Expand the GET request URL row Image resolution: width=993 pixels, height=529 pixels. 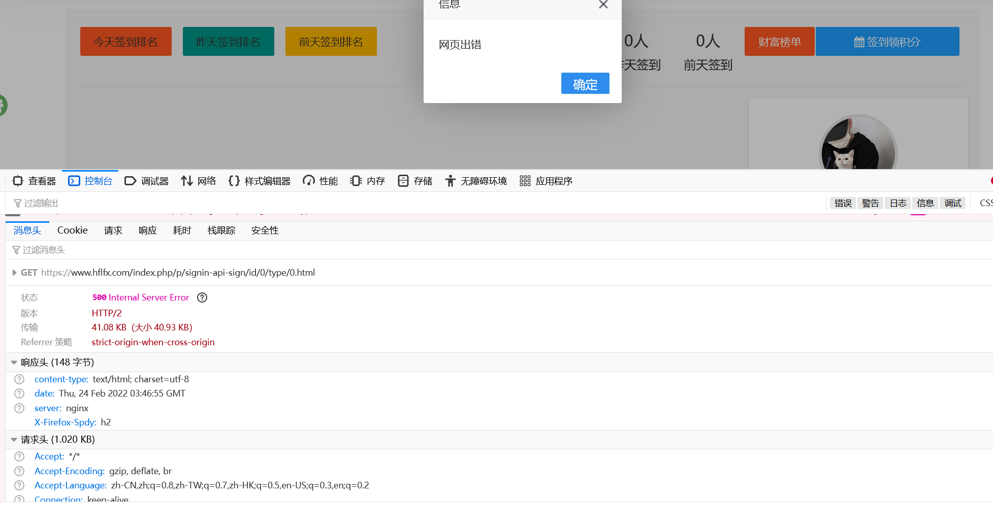[x=14, y=273]
